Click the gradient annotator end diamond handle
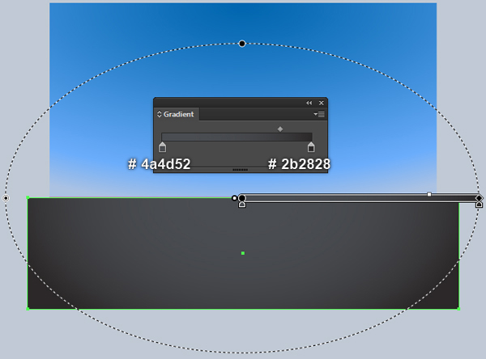 click(x=480, y=198)
